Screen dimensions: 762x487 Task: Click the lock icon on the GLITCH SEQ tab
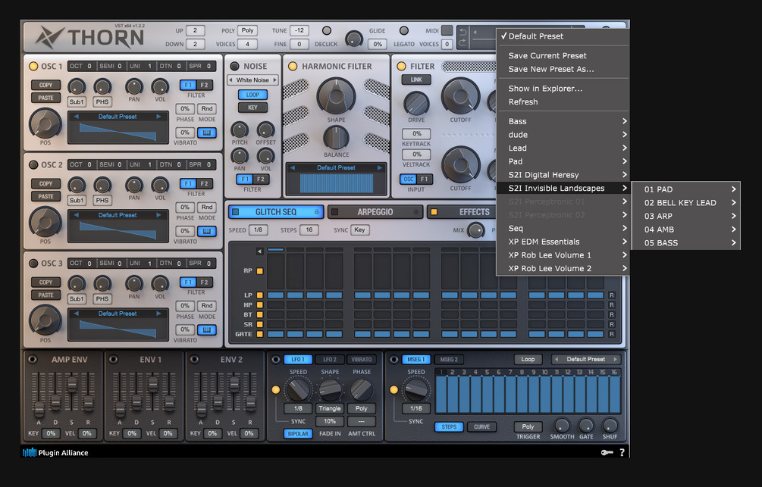pyautogui.click(x=317, y=212)
